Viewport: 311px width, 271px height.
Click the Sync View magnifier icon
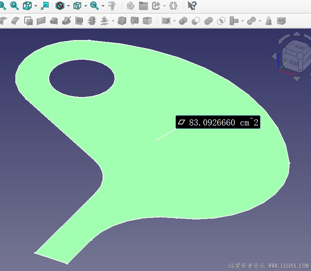[x=95, y=5]
